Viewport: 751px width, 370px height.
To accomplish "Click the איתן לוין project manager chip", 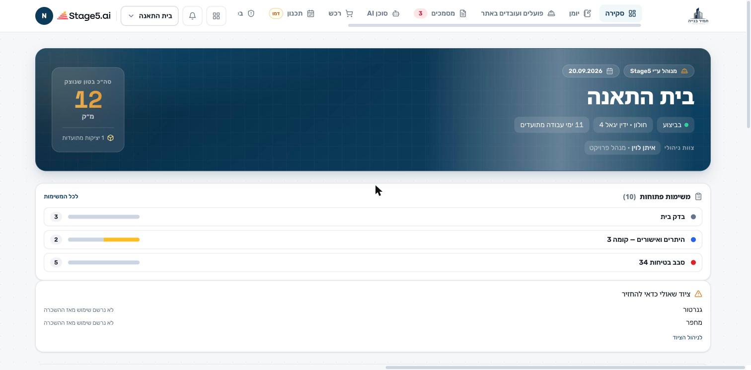I will (622, 148).
